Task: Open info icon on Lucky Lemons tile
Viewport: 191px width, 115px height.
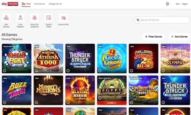Action: (100, 70)
